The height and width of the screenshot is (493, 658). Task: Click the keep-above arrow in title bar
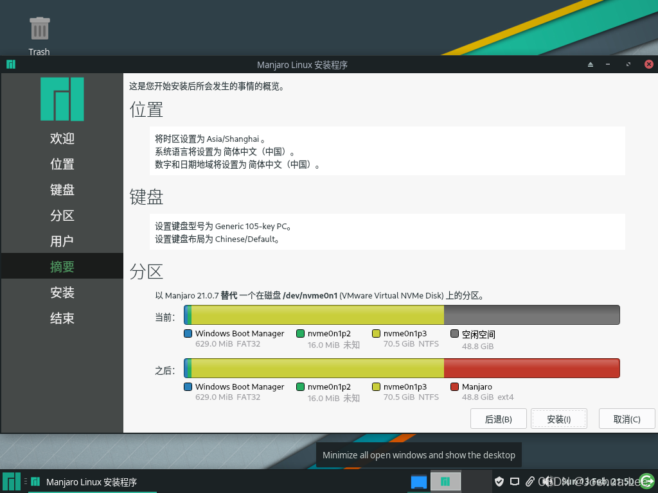(x=591, y=65)
